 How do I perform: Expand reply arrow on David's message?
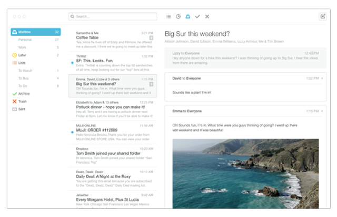(322, 79)
